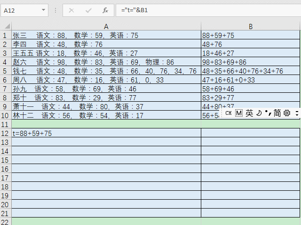Select cell B5 containing 48+35+66+40+76+34+76
This screenshot has height=225, width=301.
[x=251, y=71]
